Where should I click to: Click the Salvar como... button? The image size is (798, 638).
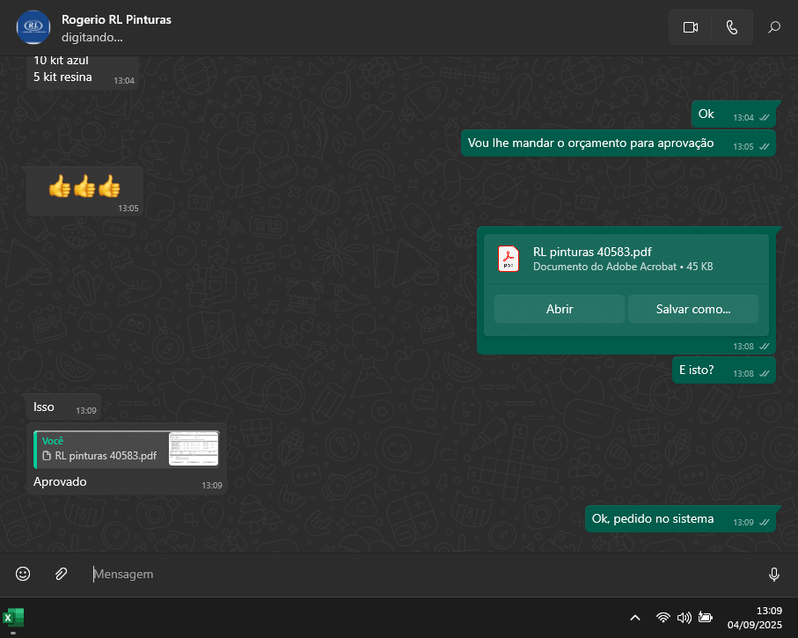tap(692, 309)
